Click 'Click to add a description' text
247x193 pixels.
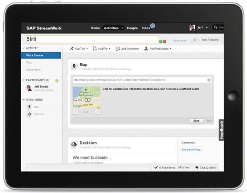click(x=87, y=163)
